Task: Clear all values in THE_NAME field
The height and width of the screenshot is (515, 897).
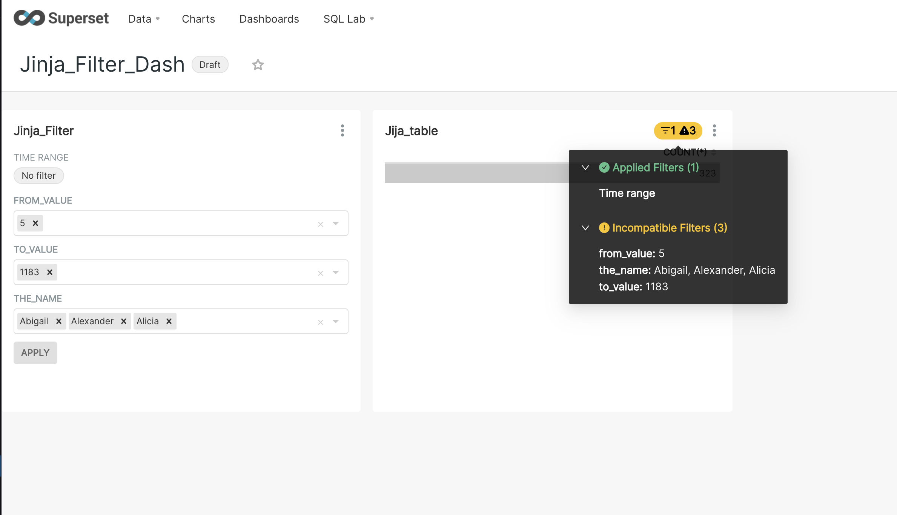Action: (x=320, y=321)
